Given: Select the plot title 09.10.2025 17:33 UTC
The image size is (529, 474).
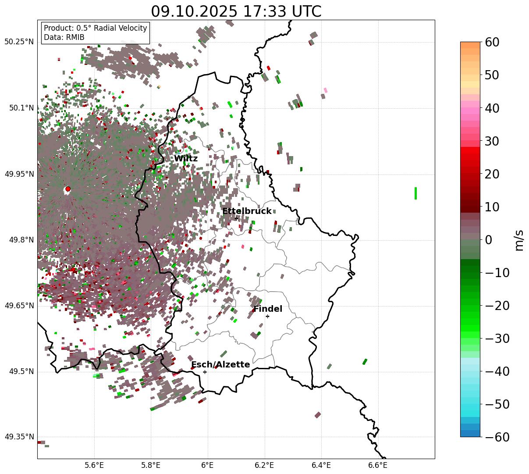Looking at the screenshot, I should click(236, 11).
